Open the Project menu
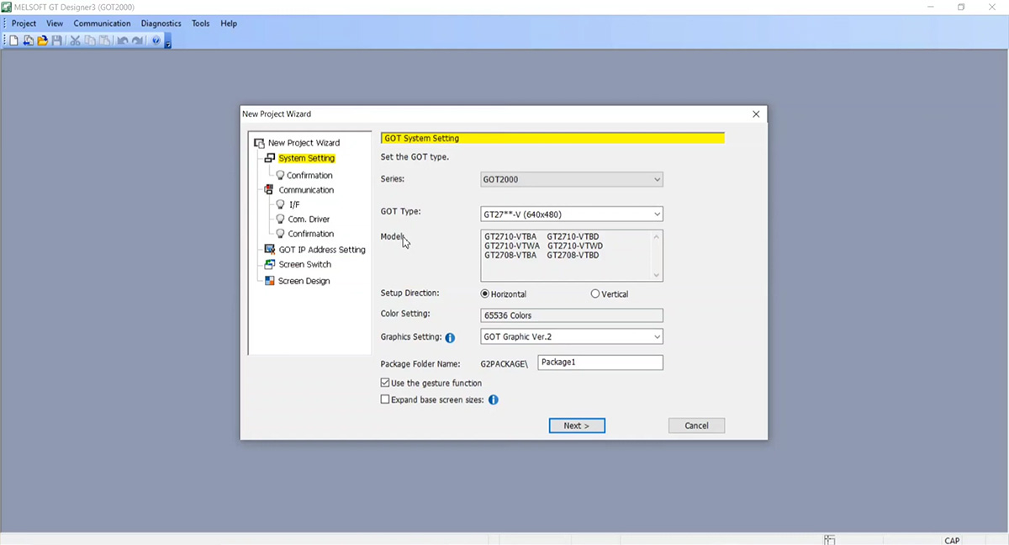 point(24,24)
